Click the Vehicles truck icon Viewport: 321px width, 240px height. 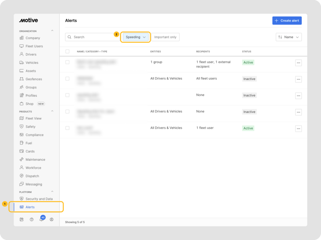pyautogui.click(x=22, y=63)
